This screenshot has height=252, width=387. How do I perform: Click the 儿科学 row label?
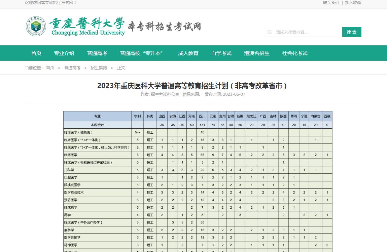97,170
